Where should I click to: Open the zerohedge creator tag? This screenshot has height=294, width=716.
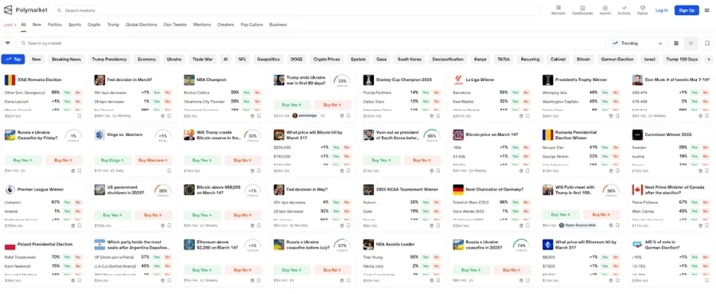tap(305, 116)
